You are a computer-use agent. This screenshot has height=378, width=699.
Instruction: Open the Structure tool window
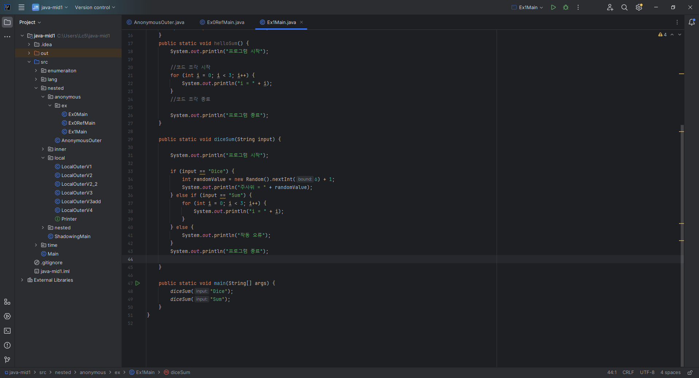tap(7, 302)
